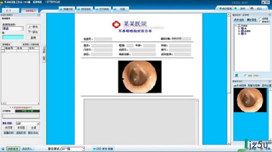This screenshot has height=152, width=272.
Task: Click the vertical collapse tab beside left panel
Action: [x=44, y=49]
